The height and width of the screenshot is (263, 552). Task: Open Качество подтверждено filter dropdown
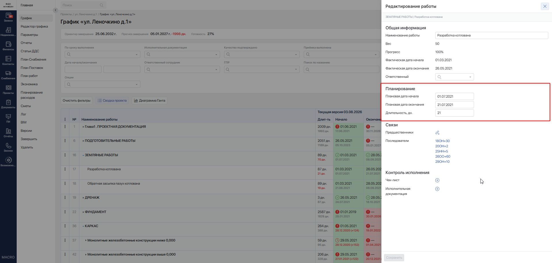262,55
